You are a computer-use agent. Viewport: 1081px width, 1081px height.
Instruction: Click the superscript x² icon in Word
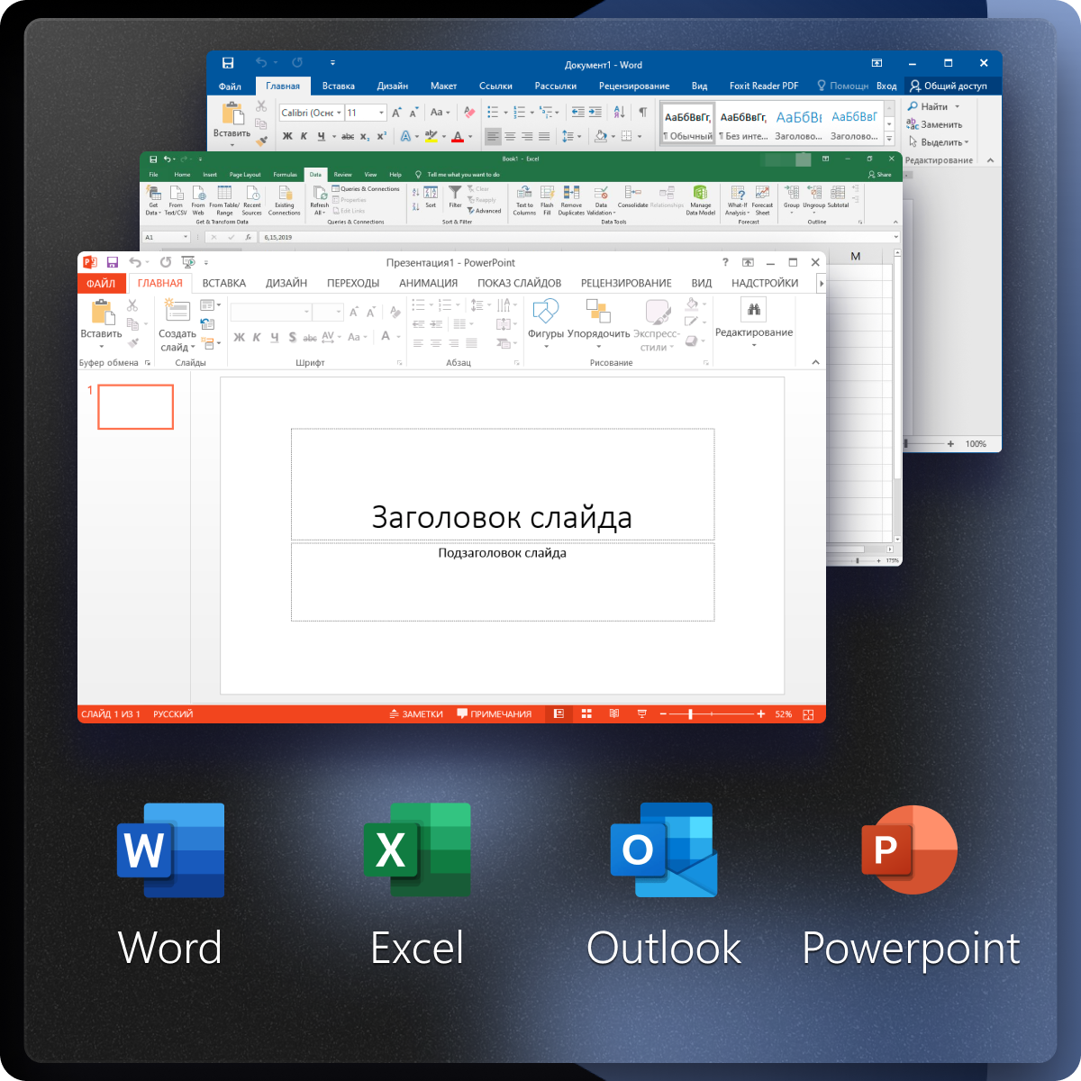coord(381,136)
